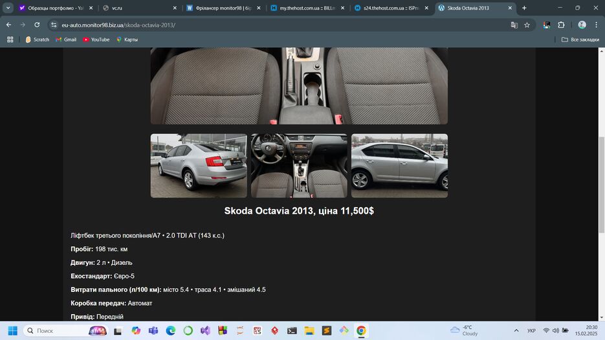Open the tab search dropdown arrow
The height and width of the screenshot is (340, 605).
tap(8, 8)
